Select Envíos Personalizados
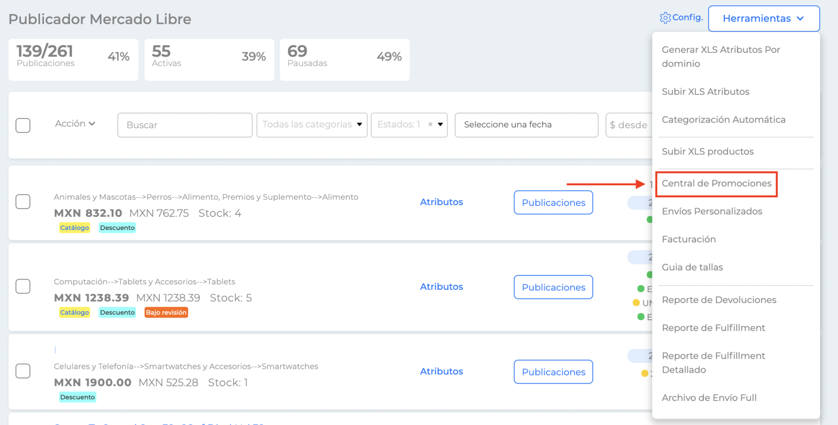This screenshot has height=425, width=838. tap(712, 211)
